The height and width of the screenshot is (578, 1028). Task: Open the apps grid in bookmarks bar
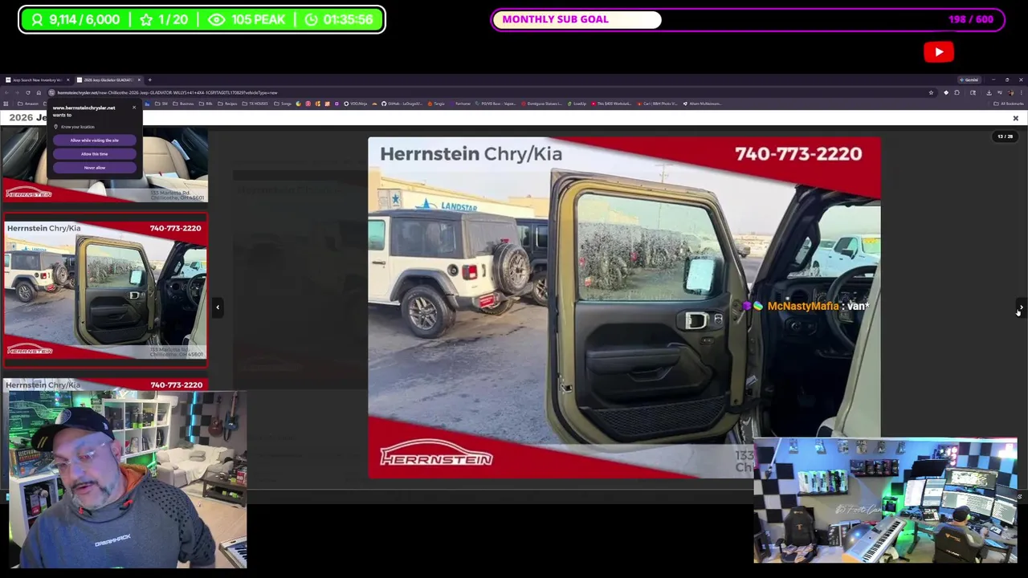6,104
